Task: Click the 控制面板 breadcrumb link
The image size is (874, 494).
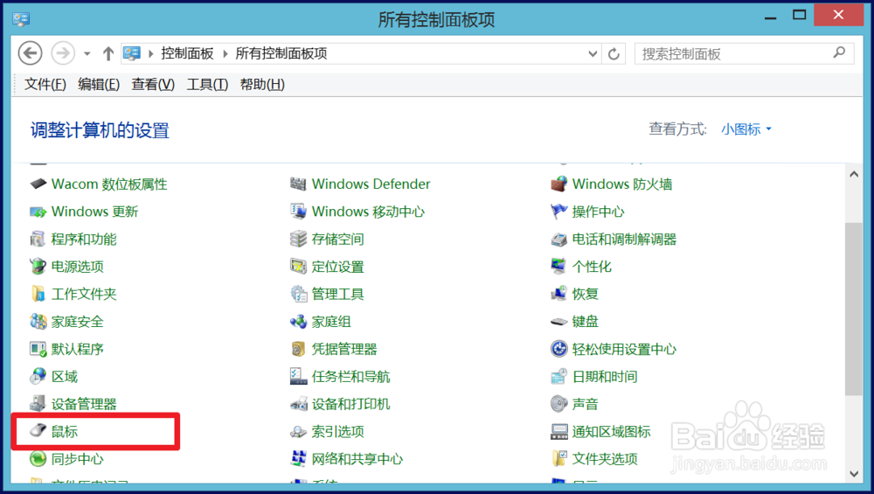Action: [187, 53]
